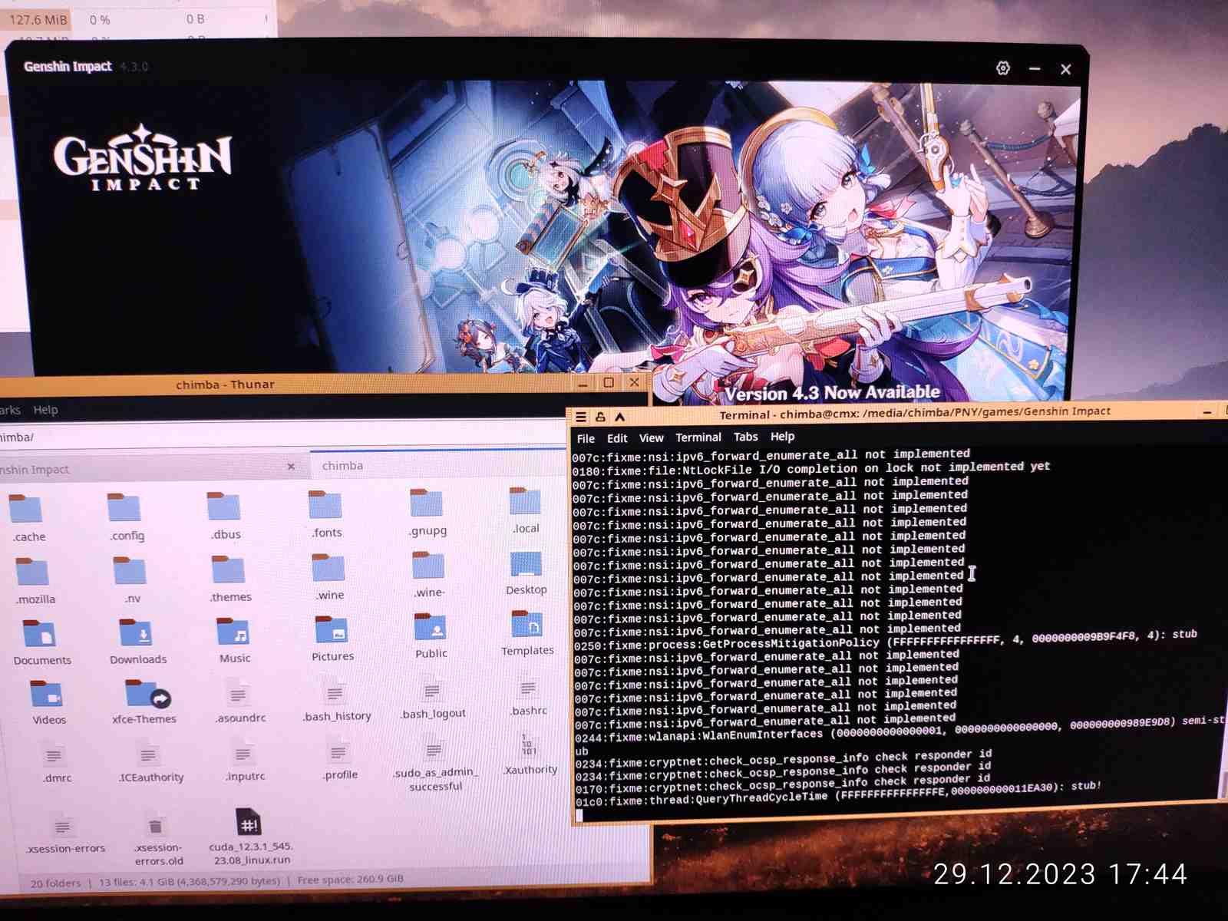1228x921 pixels.
Task: Open the Terminal View menu
Action: tap(651, 437)
